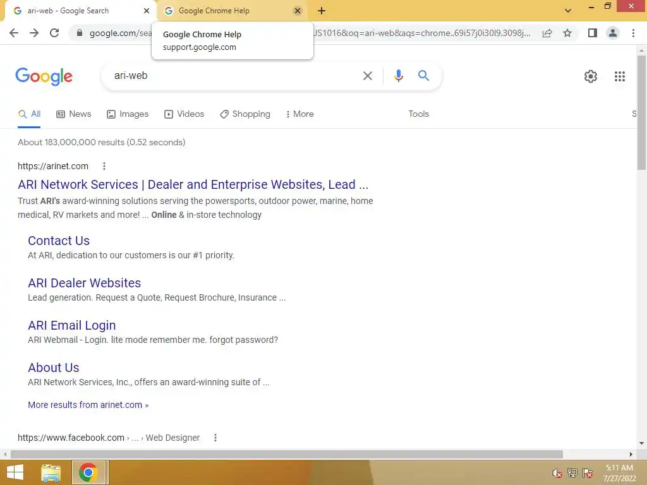
Task: Open the Windows Start button
Action: coord(15,472)
